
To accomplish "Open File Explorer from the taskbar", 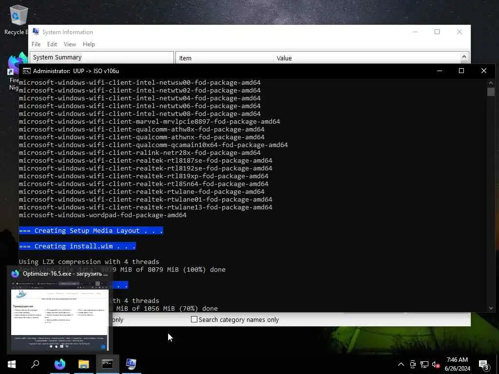I will click(x=84, y=364).
